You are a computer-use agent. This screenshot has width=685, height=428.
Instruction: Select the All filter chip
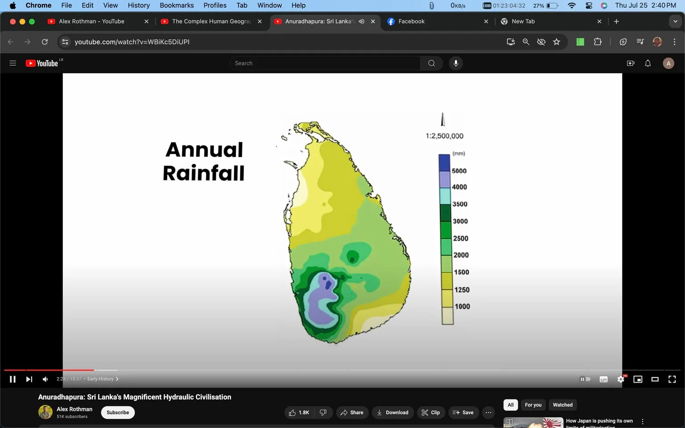coord(511,405)
